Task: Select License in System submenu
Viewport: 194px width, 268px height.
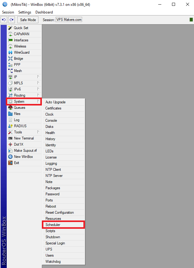Action: 63,157
